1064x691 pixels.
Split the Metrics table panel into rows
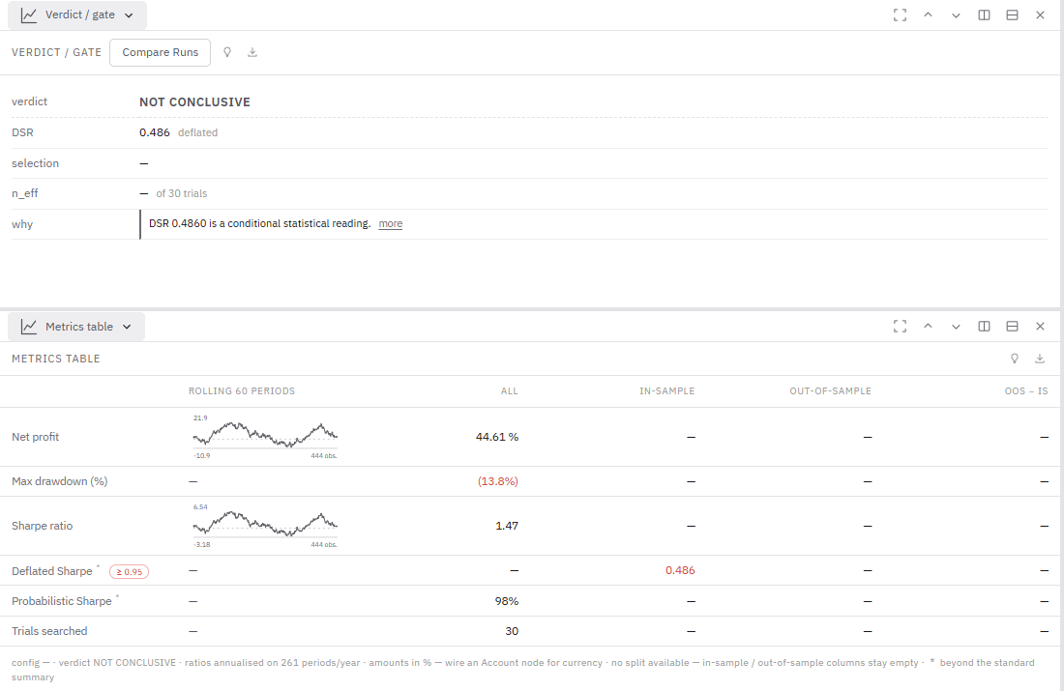1012,327
